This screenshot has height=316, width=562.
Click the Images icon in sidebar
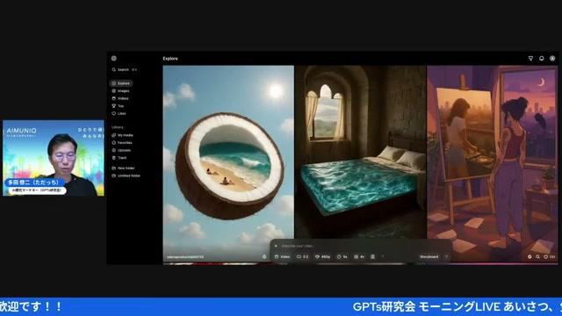click(x=114, y=91)
